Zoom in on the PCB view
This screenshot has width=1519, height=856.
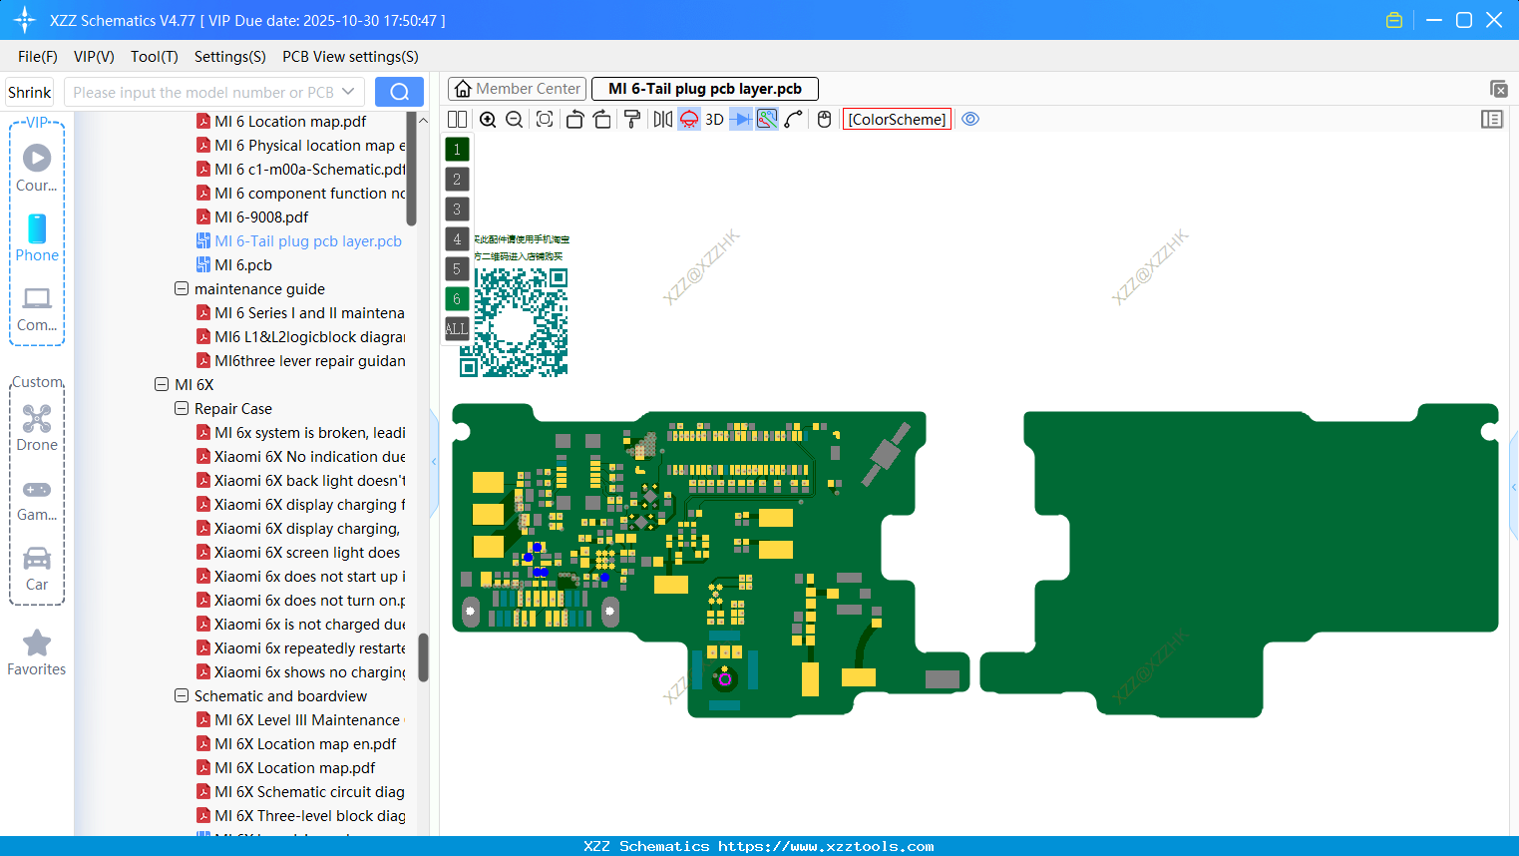click(488, 120)
